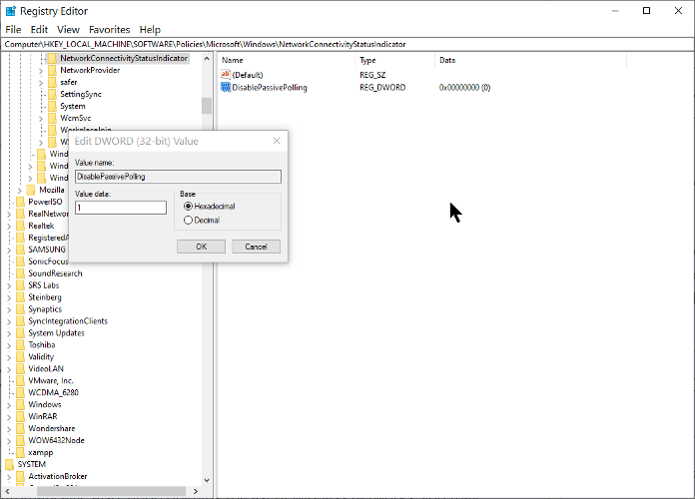Click the (Default) string value icon

226,75
